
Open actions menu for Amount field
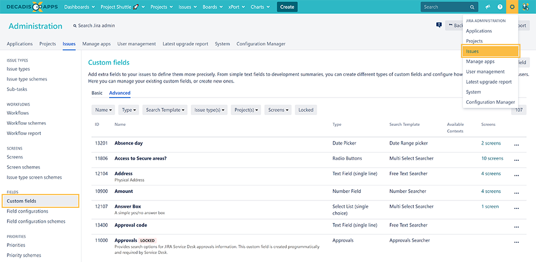coord(517,193)
